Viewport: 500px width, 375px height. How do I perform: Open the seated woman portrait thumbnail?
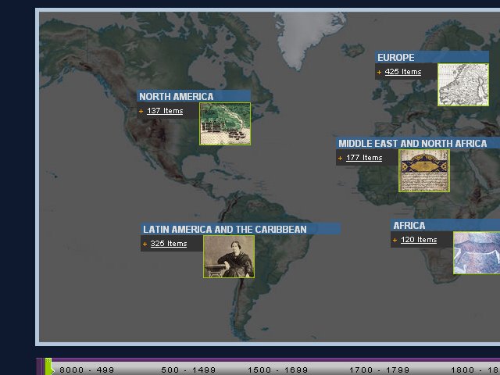coord(229,256)
